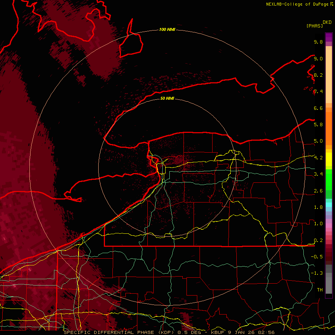The height and width of the screenshot is (335, 335).
Task: Pick the gray band at colorbar bottom
Action: 329,279
